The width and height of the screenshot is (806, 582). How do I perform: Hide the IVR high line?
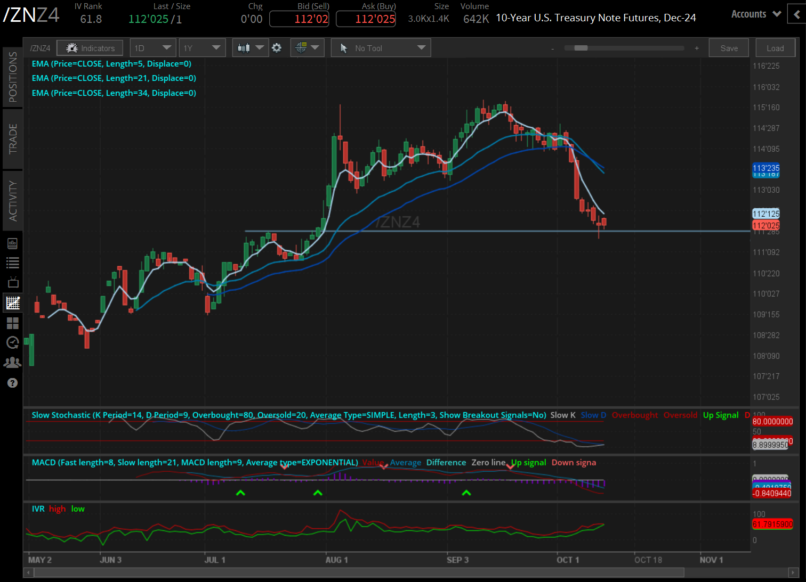pyautogui.click(x=57, y=509)
